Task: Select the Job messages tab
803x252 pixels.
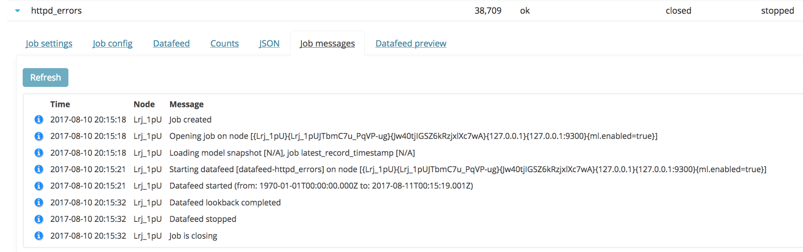Action: [x=327, y=44]
